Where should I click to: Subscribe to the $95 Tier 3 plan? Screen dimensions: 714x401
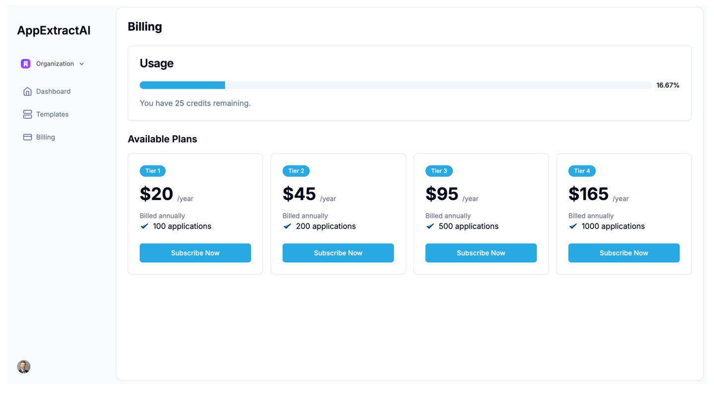(x=480, y=253)
